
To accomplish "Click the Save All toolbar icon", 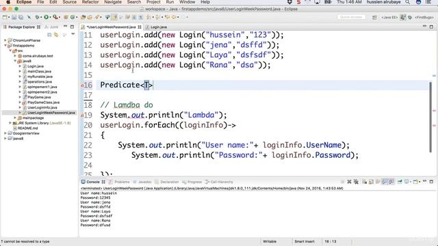I will tap(21, 17).
